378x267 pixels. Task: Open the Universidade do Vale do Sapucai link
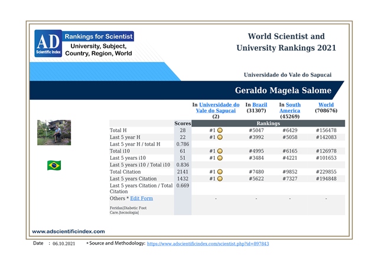218,107
